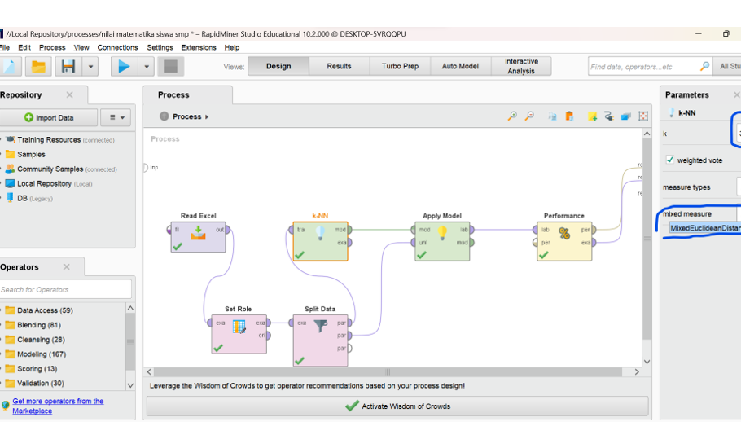Image resolution: width=741 pixels, height=435 pixels.
Task: Click the Import Data button
Action: coord(49,118)
